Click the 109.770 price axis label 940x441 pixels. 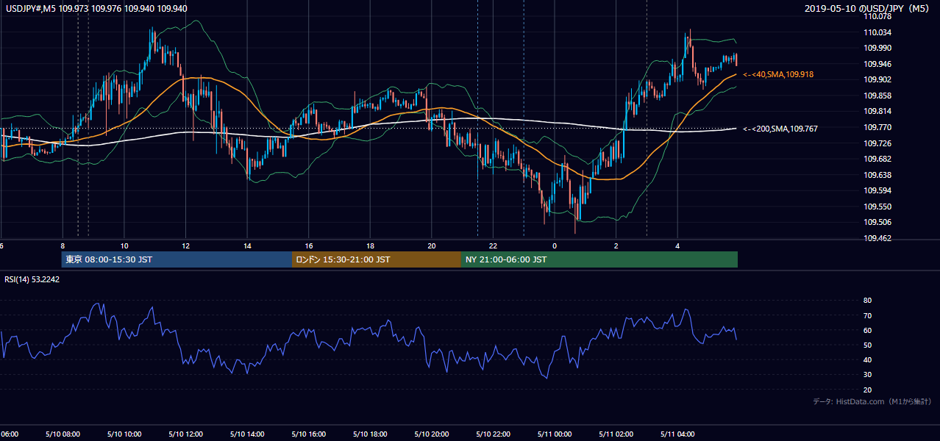point(878,127)
